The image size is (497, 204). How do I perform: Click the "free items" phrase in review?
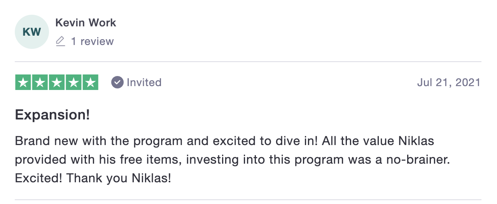pos(149,159)
